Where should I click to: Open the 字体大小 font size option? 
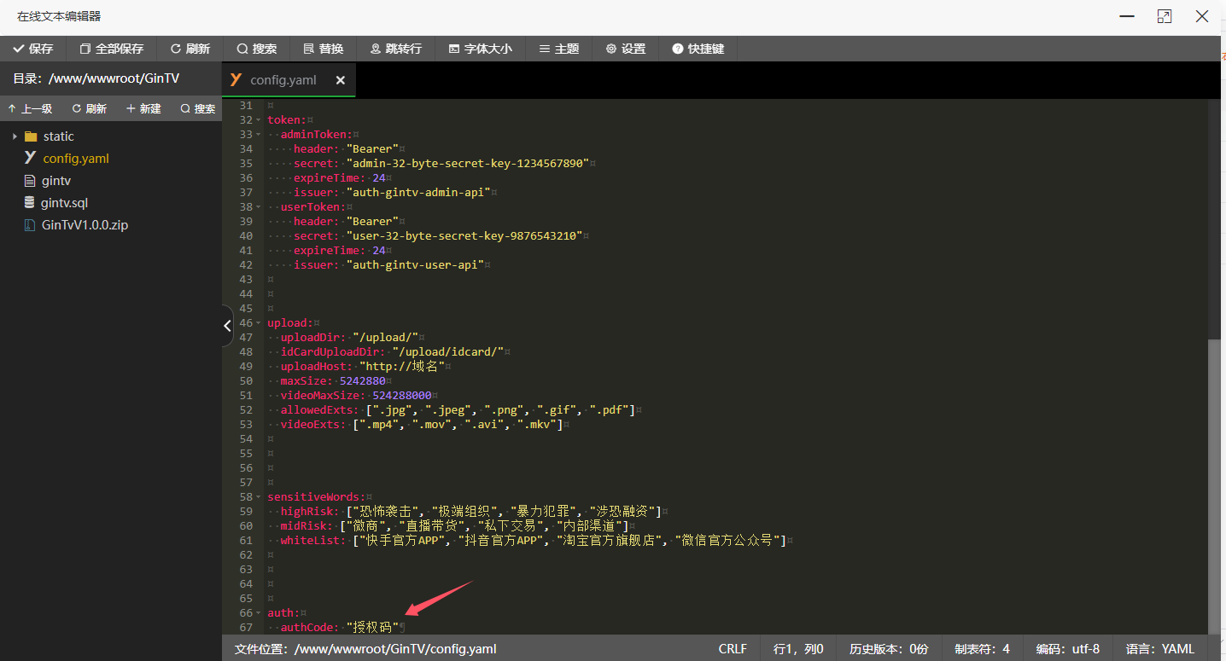pos(481,49)
